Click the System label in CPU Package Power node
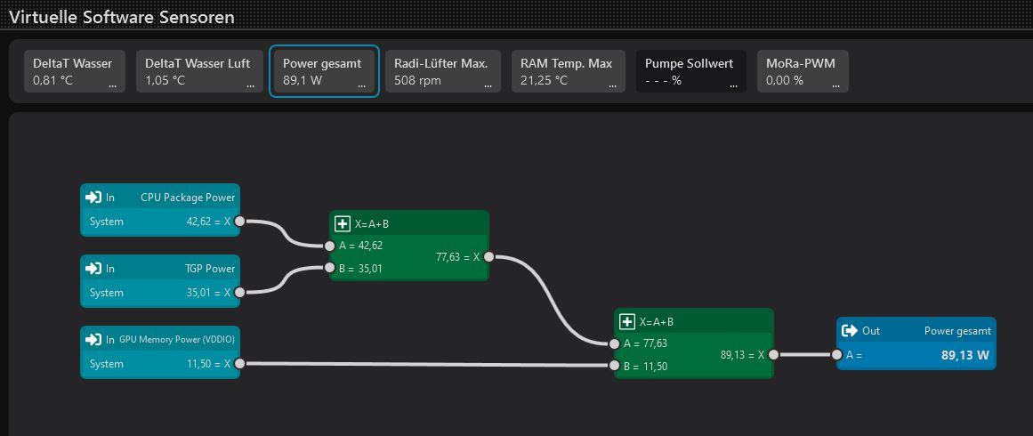 pyautogui.click(x=106, y=222)
